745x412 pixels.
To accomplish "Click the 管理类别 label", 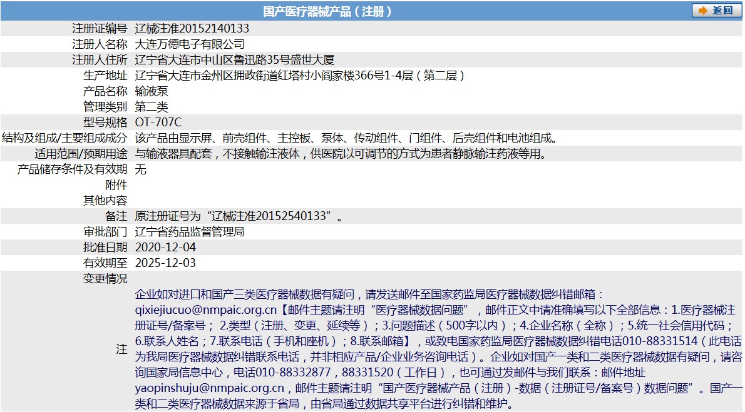I will tap(105, 107).
